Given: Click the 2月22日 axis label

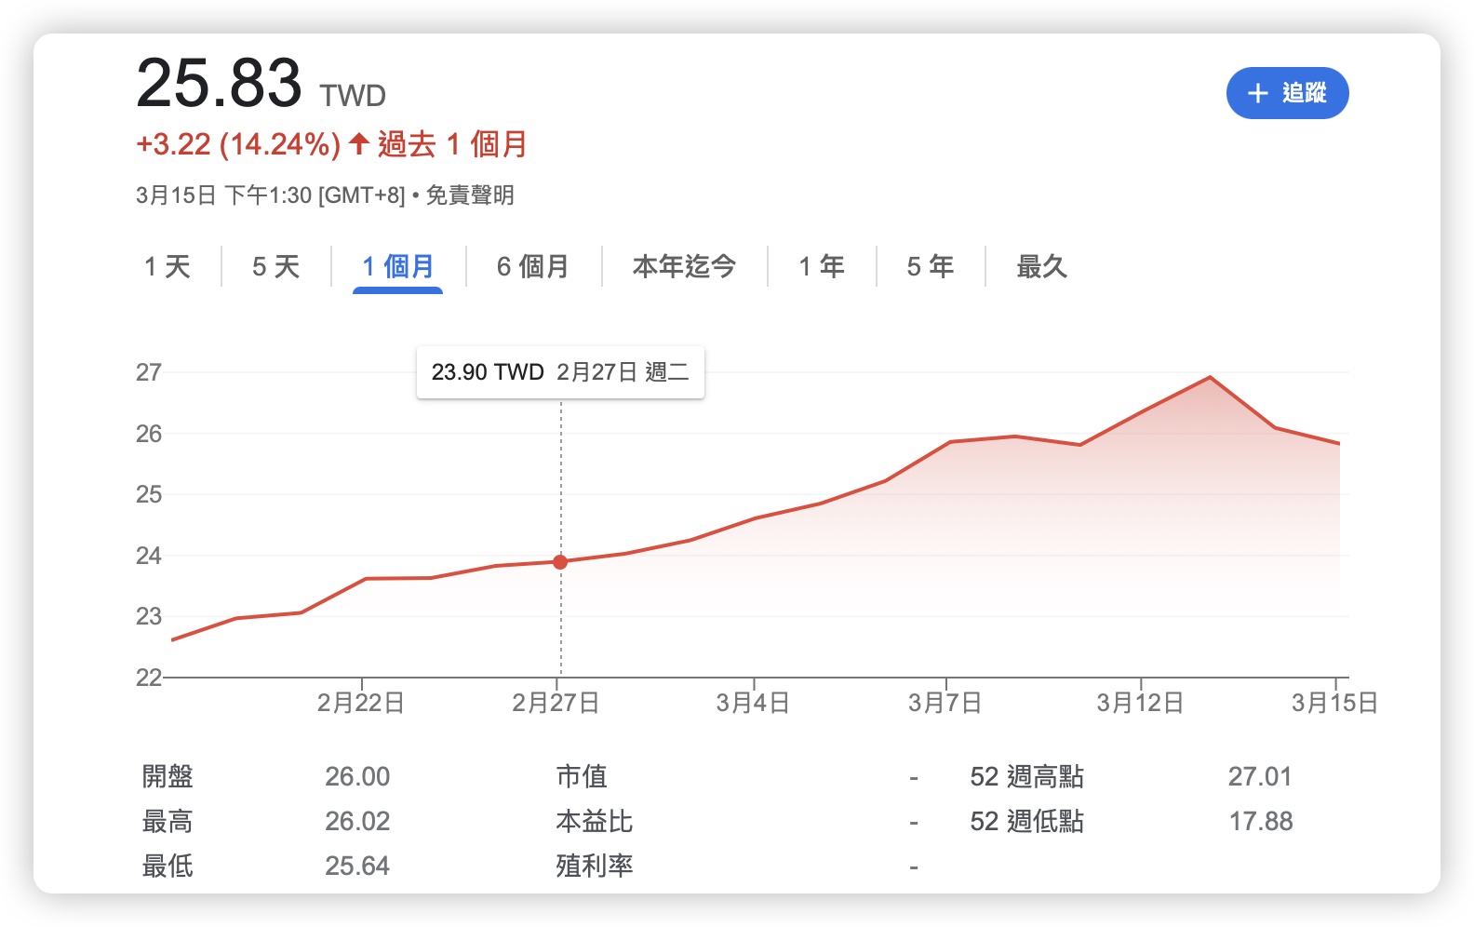Looking at the screenshot, I should (361, 703).
